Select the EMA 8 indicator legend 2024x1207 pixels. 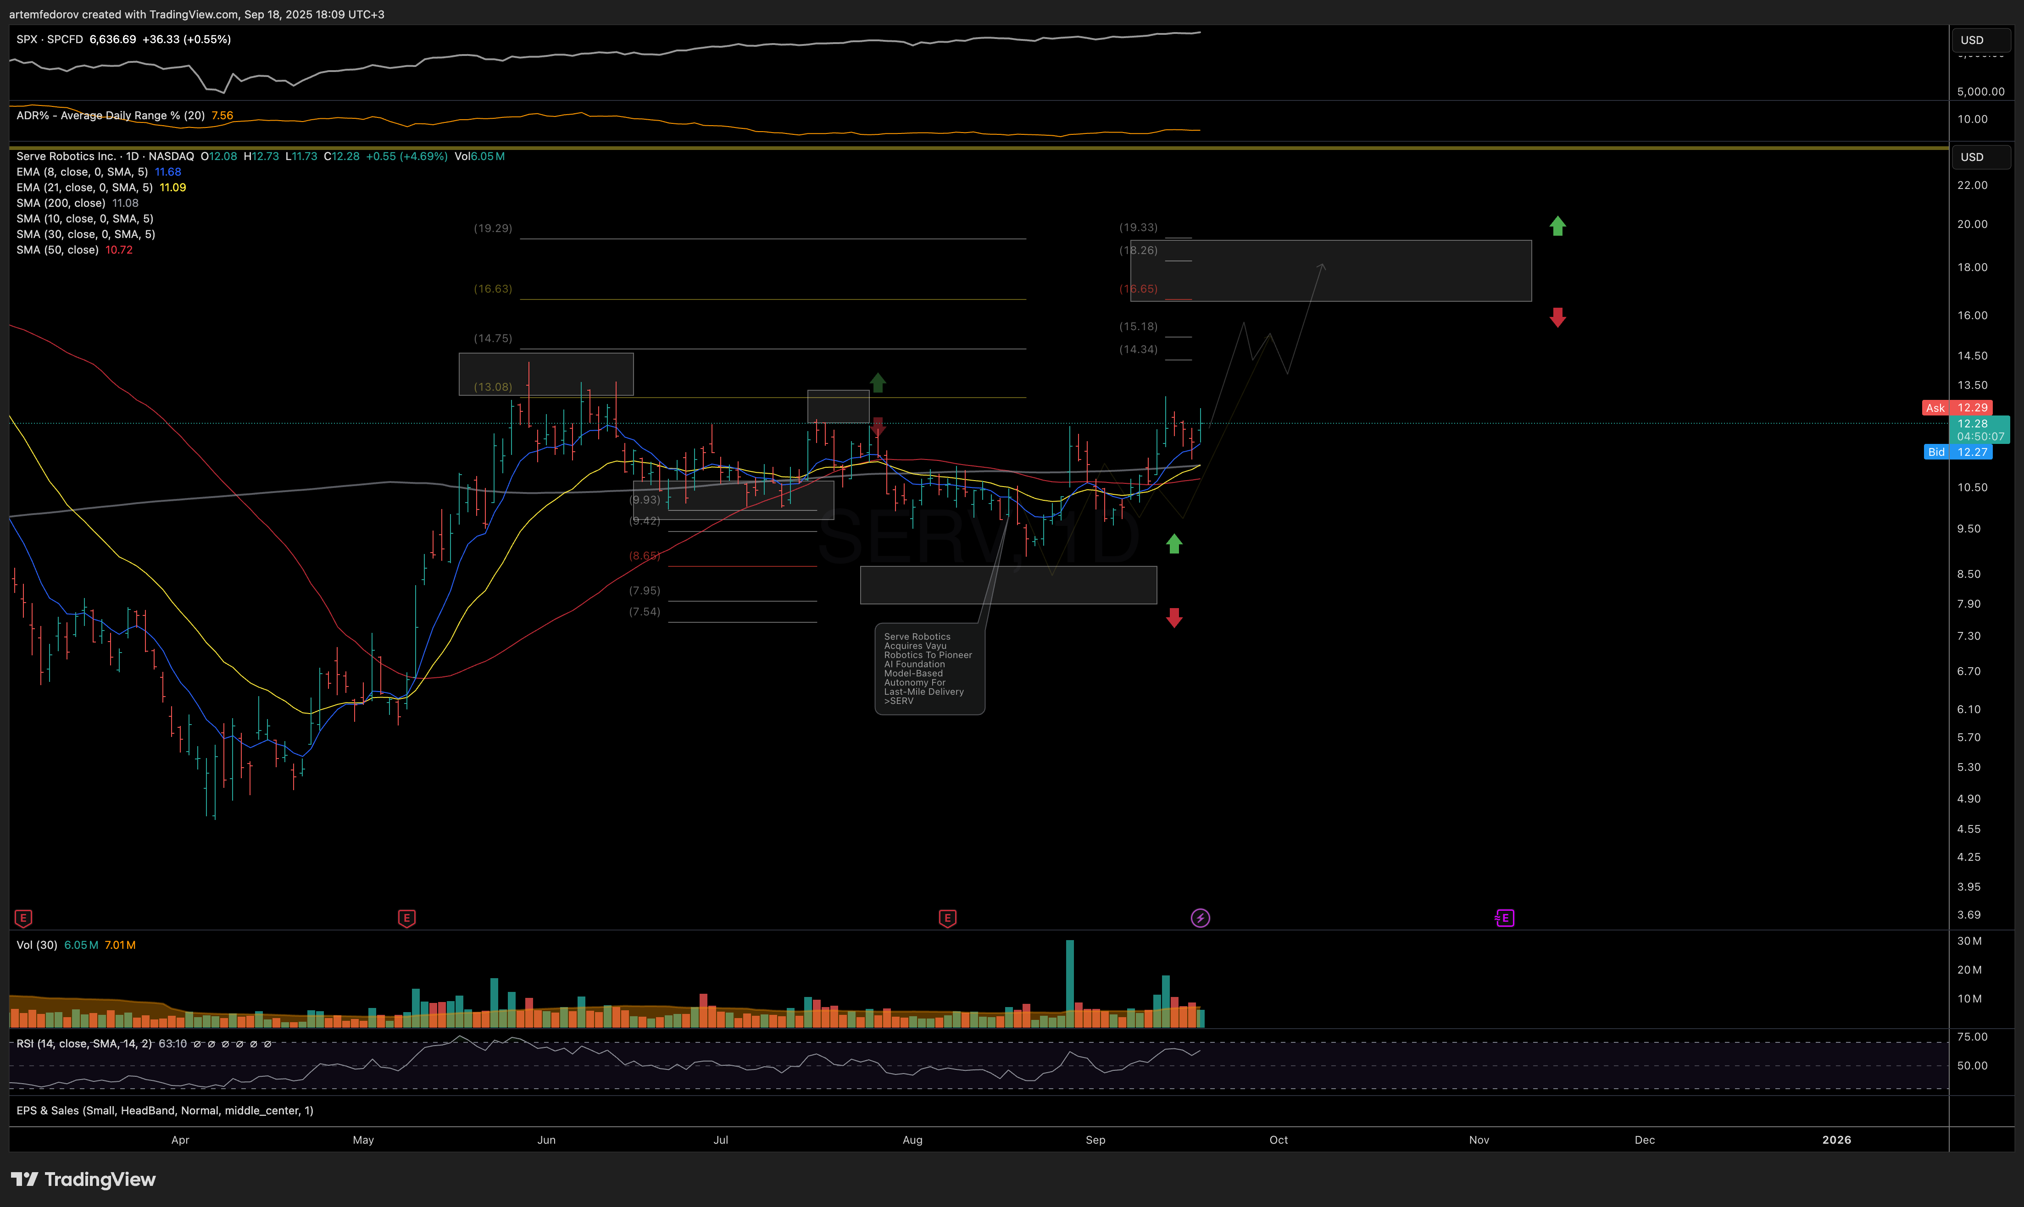pos(82,172)
